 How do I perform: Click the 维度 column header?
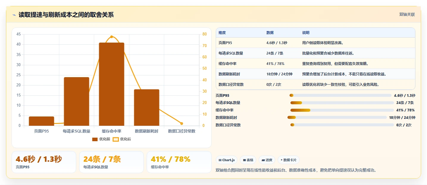222,33
